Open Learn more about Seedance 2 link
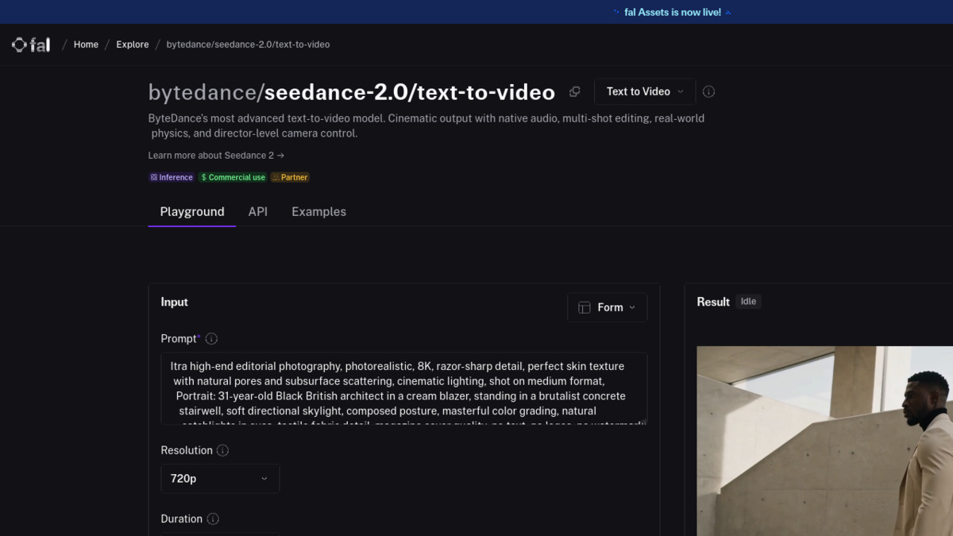 216,156
